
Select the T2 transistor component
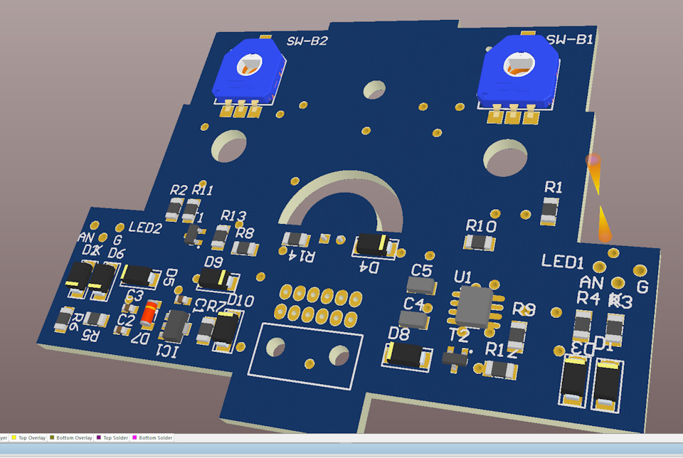pyautogui.click(x=455, y=358)
